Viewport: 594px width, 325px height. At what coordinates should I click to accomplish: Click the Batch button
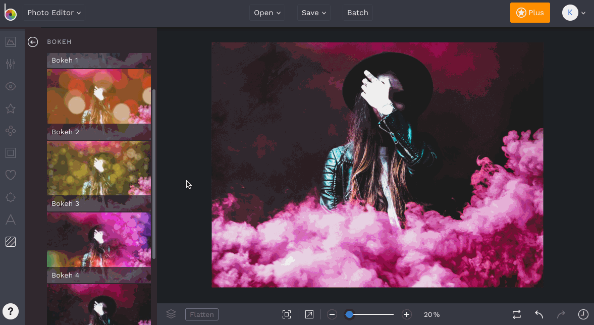coord(358,13)
